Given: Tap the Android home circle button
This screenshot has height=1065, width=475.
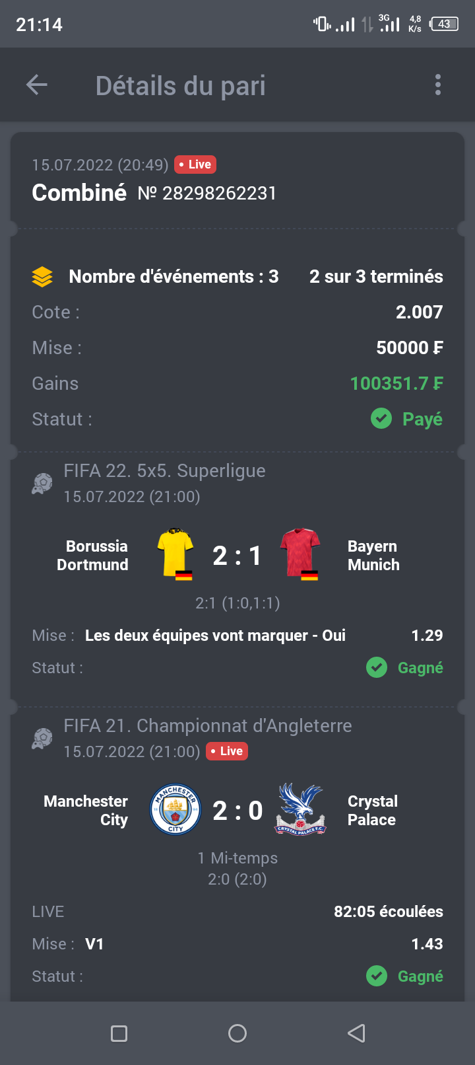Looking at the screenshot, I should pyautogui.click(x=237, y=1033).
